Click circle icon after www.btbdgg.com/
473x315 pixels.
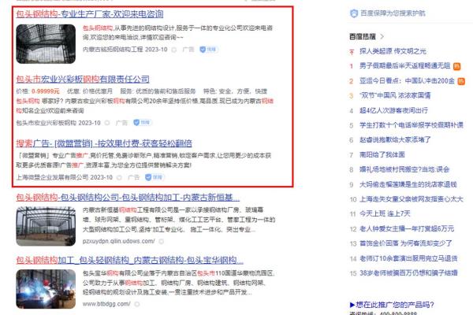click(137, 304)
